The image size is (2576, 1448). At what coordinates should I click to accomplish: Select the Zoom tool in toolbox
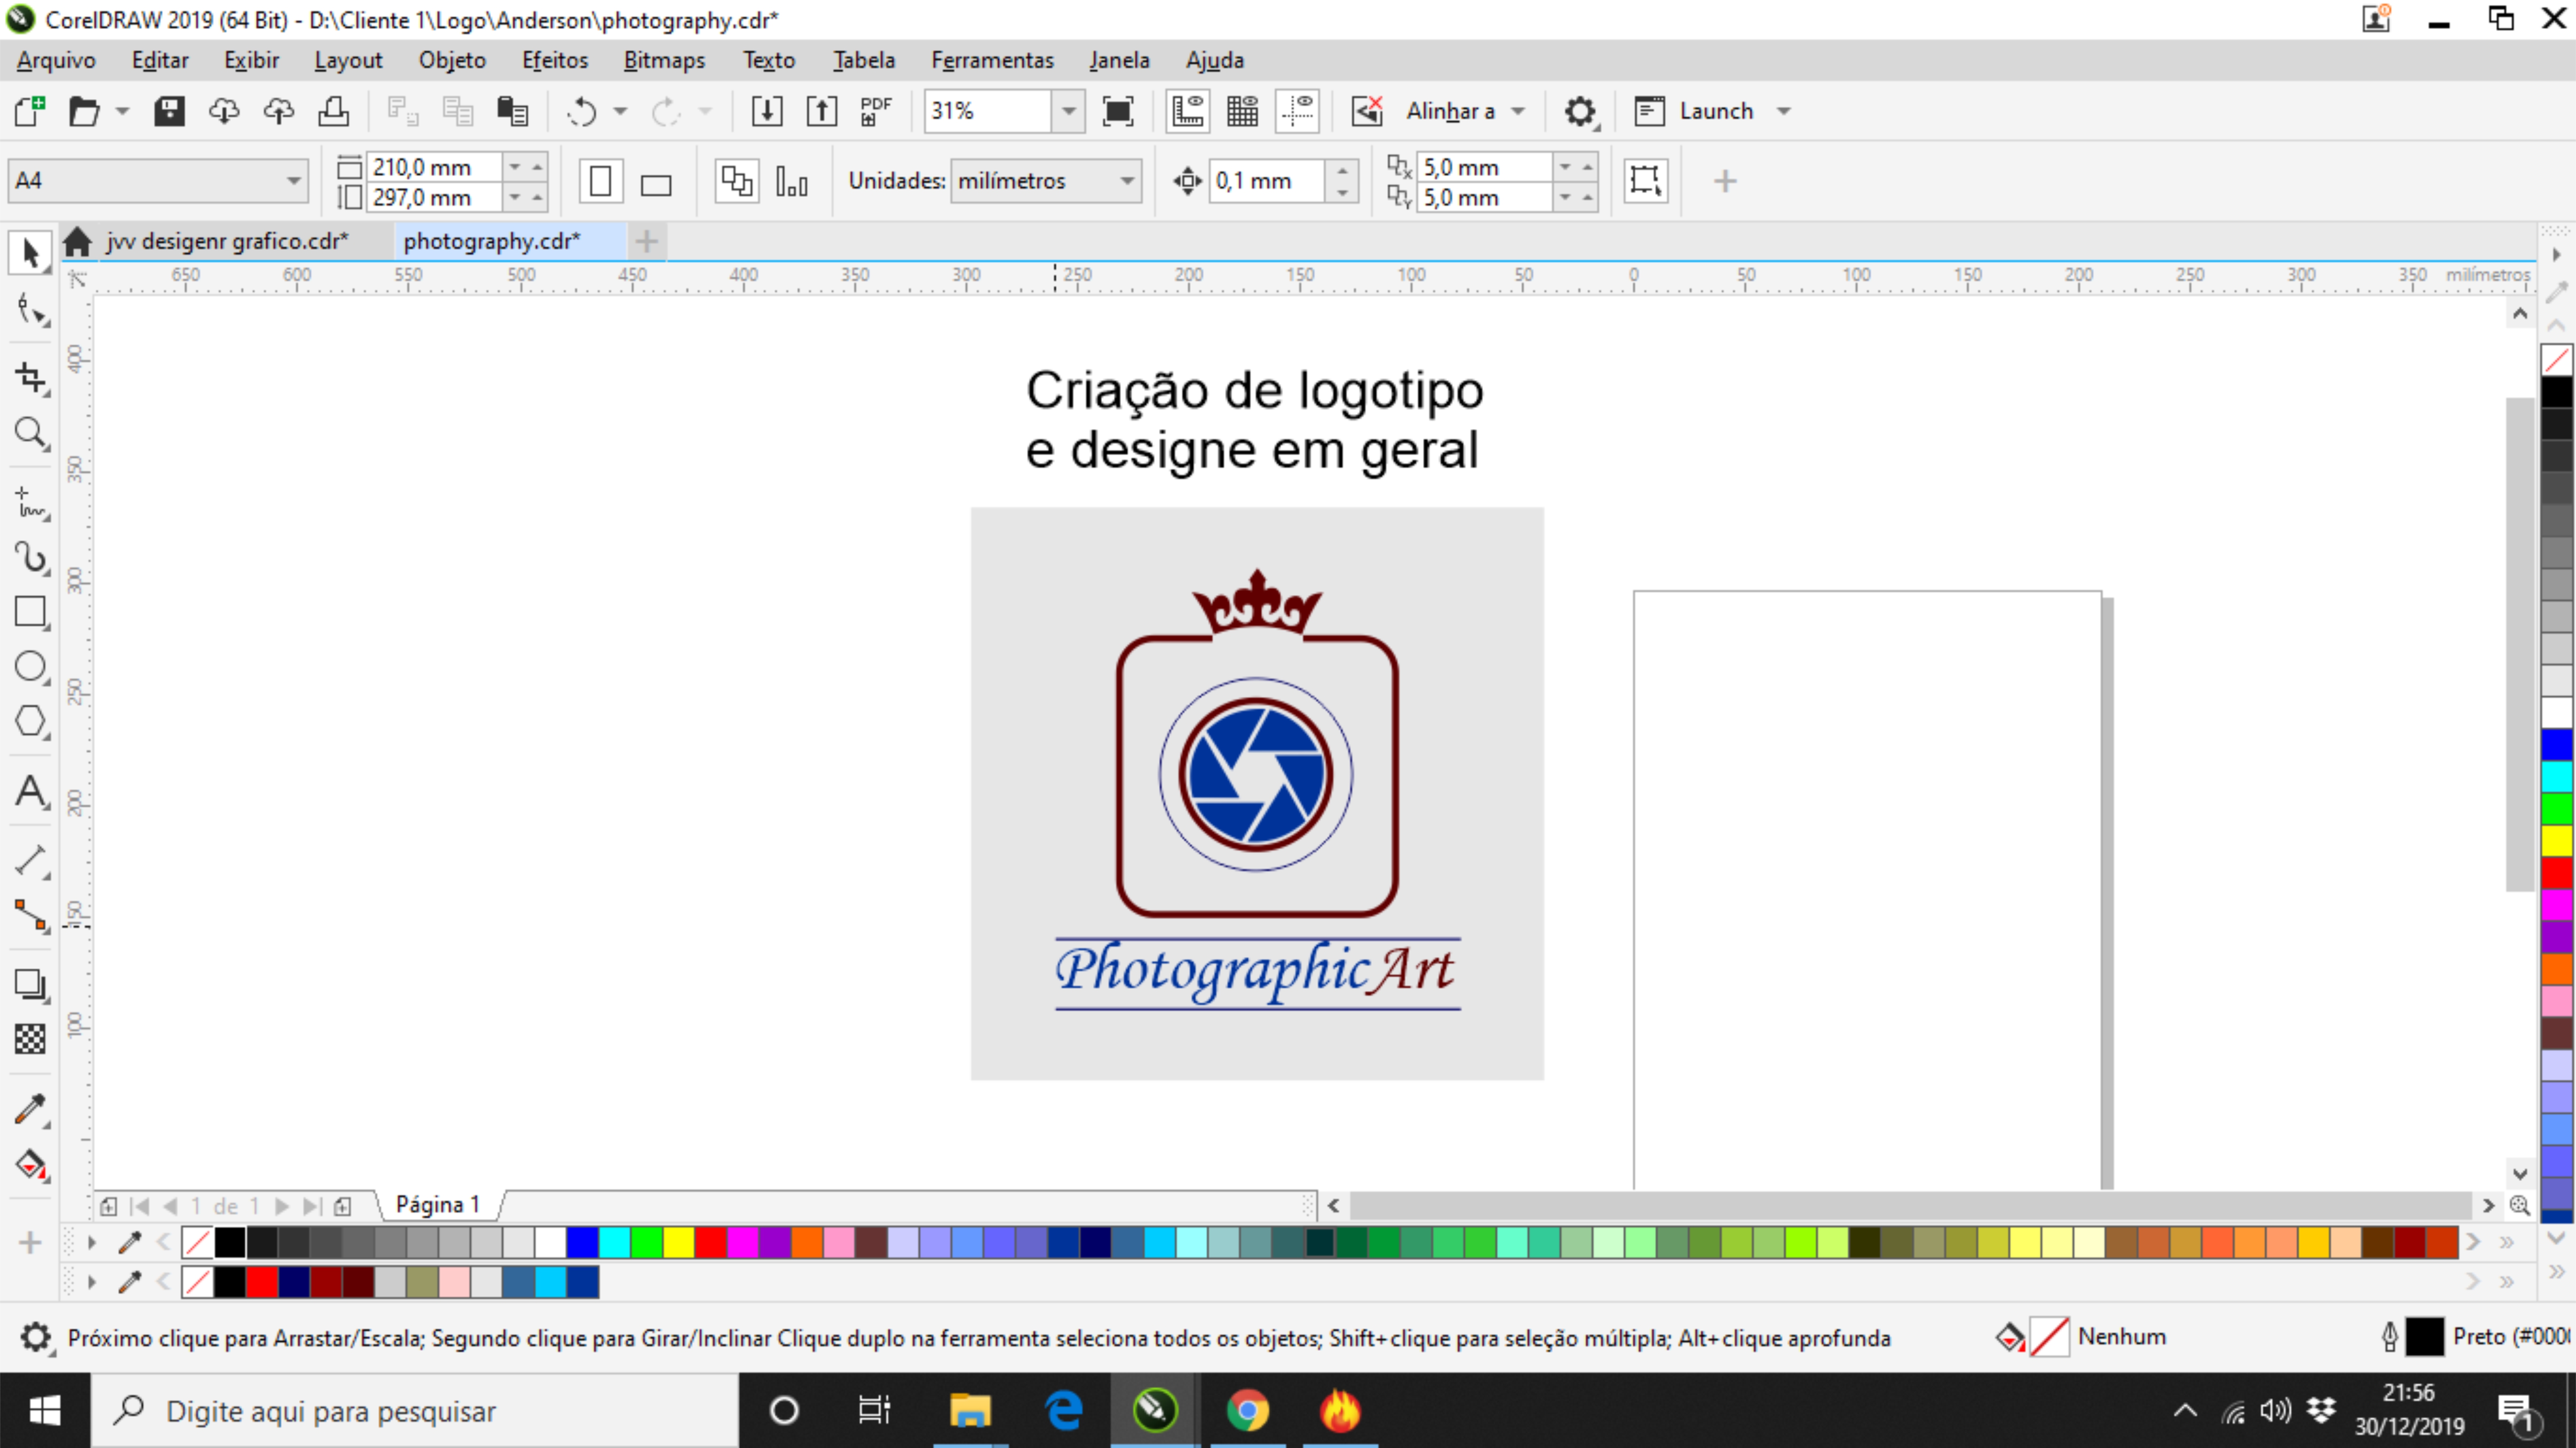30,433
